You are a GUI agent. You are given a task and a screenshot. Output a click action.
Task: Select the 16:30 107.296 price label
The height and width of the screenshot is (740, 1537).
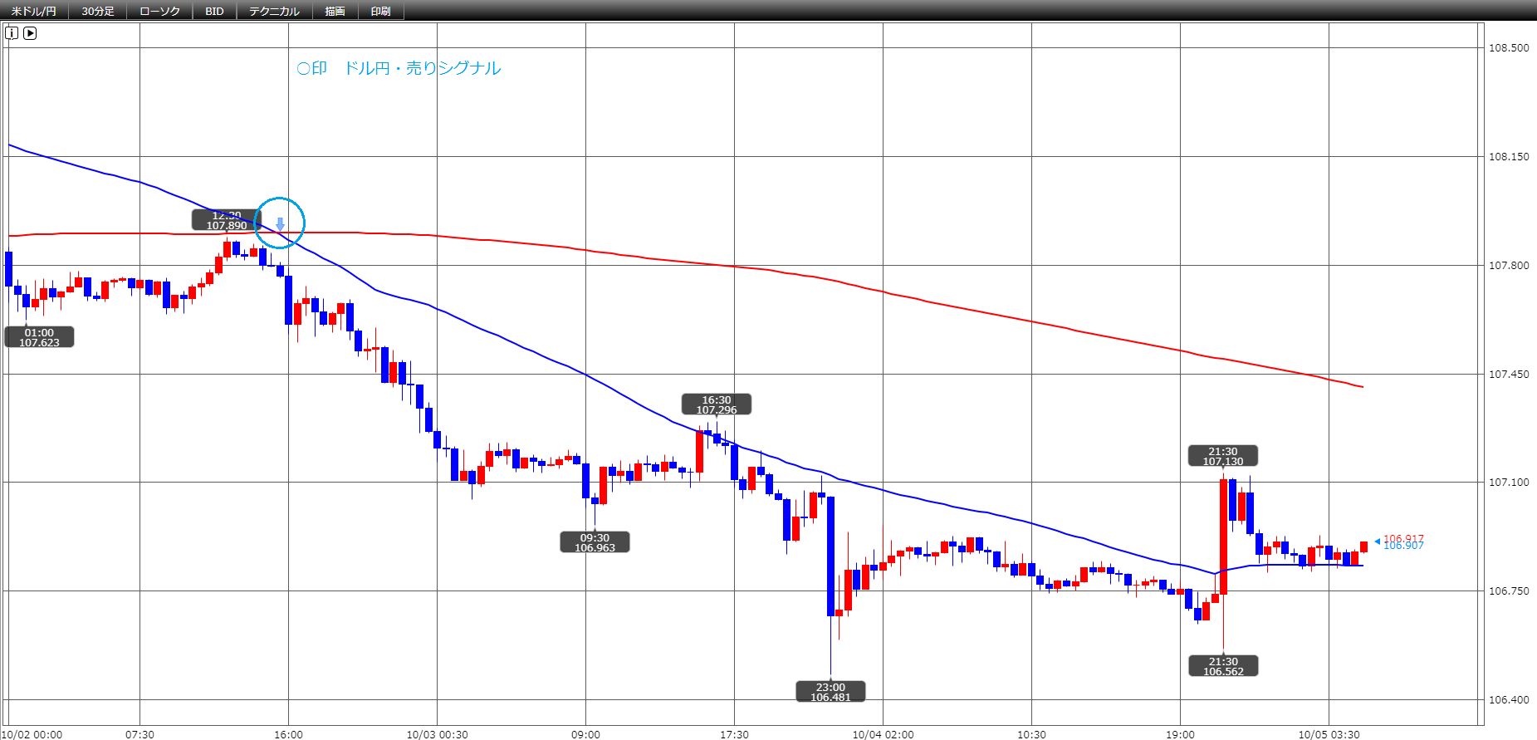(717, 404)
